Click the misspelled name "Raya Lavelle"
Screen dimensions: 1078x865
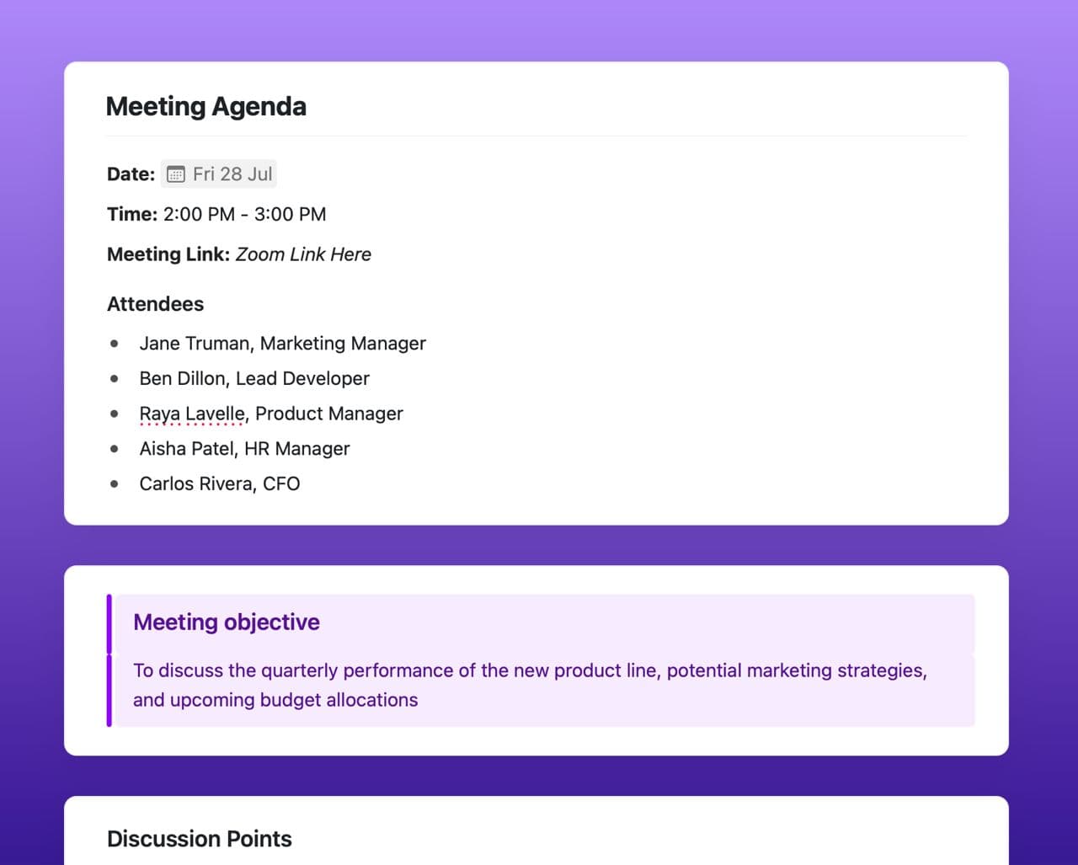click(193, 414)
